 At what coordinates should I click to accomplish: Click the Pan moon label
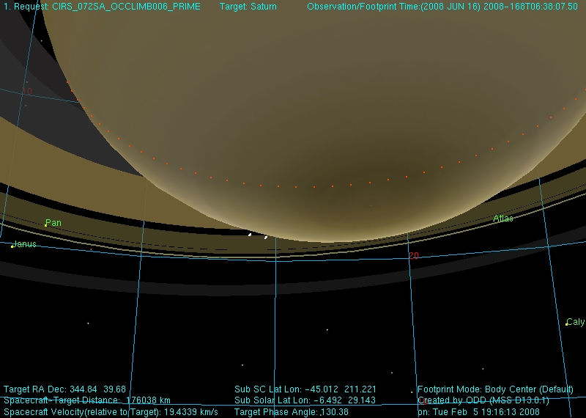click(53, 222)
